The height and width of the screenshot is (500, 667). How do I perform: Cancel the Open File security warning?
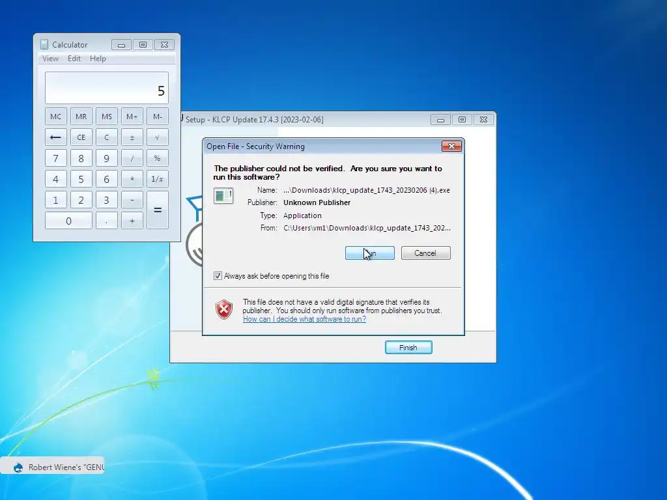click(425, 253)
